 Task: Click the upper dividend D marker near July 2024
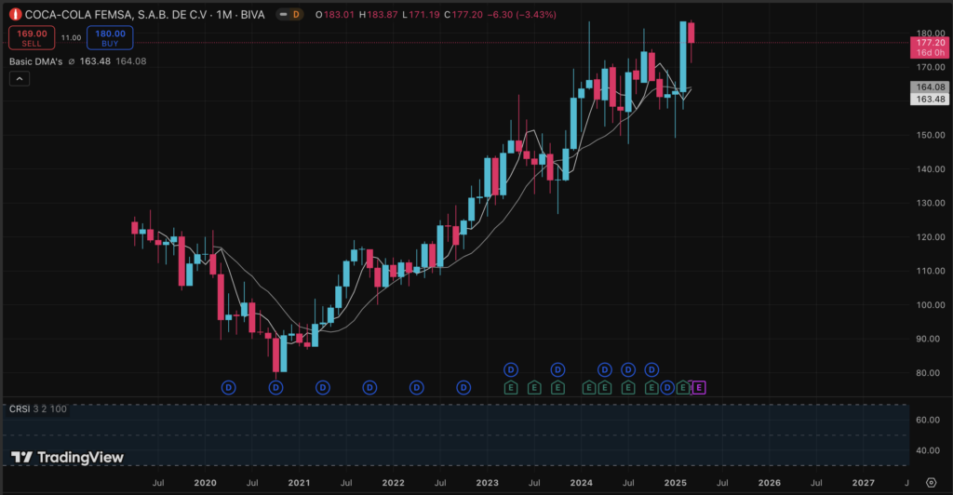(x=628, y=369)
